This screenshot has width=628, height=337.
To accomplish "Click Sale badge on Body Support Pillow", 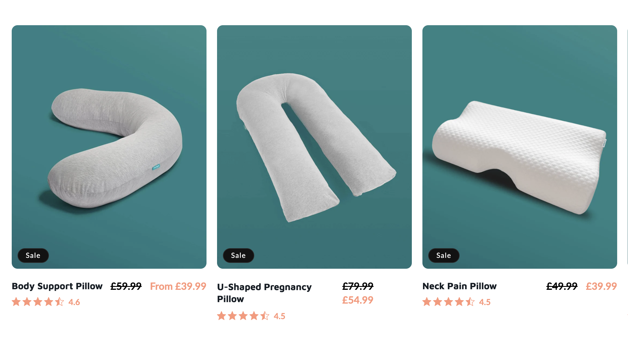I will 33,256.
